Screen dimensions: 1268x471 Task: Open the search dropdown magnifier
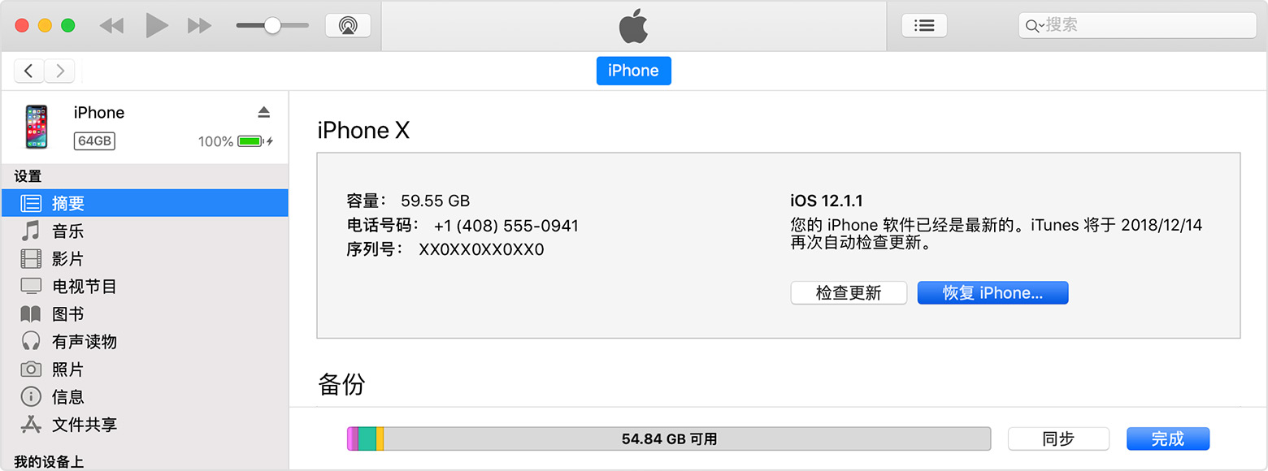[1033, 25]
